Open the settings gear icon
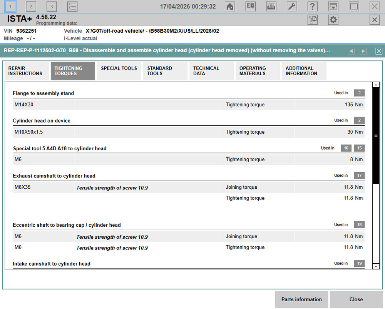This screenshot has height=309, width=385. coord(333,20)
